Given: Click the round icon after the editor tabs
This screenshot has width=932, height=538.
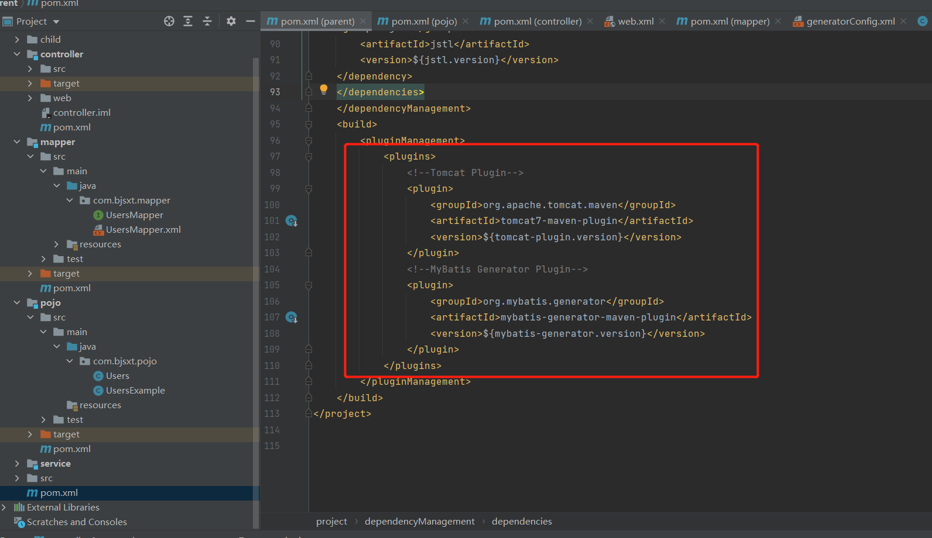Looking at the screenshot, I should [x=923, y=21].
